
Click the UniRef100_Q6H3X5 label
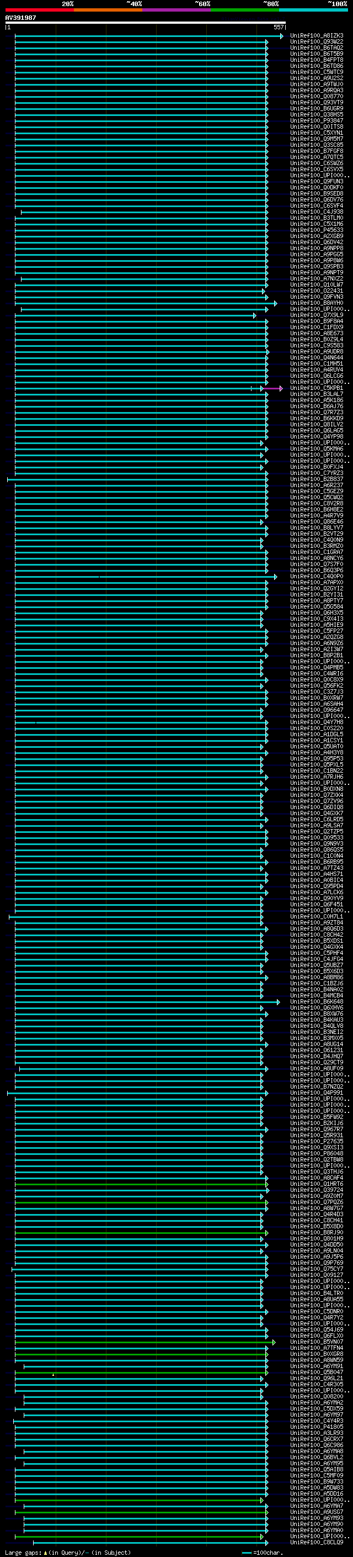pos(317,613)
